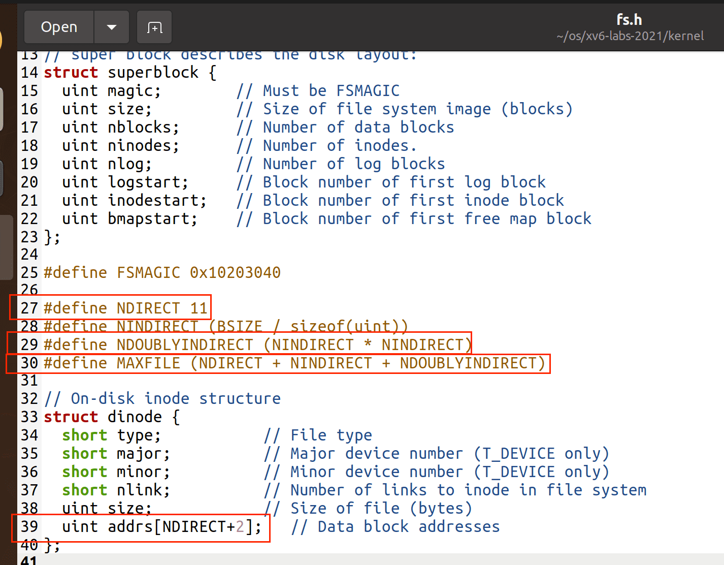Viewport: 724px width, 565px height.
Task: Click the 'Data block addresses' comment
Action: (408, 527)
